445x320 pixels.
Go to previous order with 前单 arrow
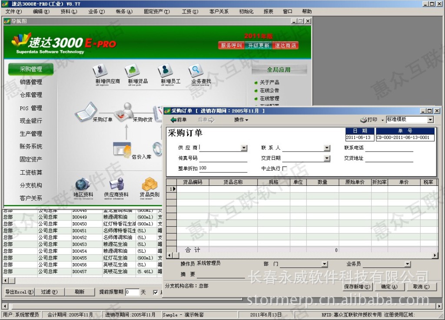[179, 120]
